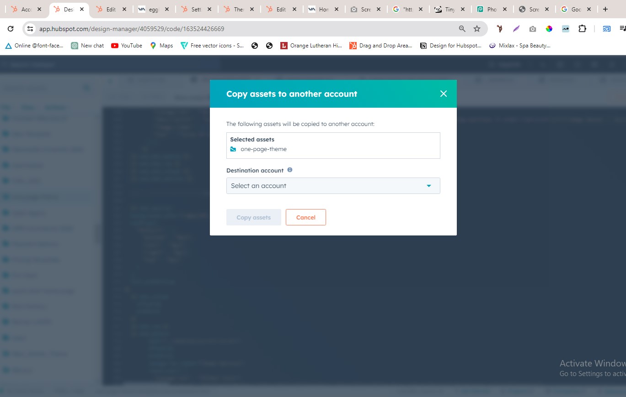The width and height of the screenshot is (626, 397).
Task: Click the camera screenshot extension icon
Action: pyautogui.click(x=533, y=29)
